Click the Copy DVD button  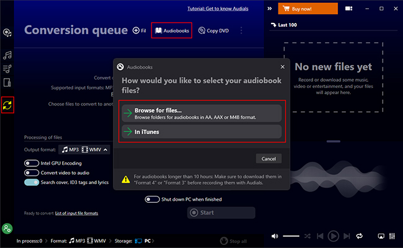point(213,30)
